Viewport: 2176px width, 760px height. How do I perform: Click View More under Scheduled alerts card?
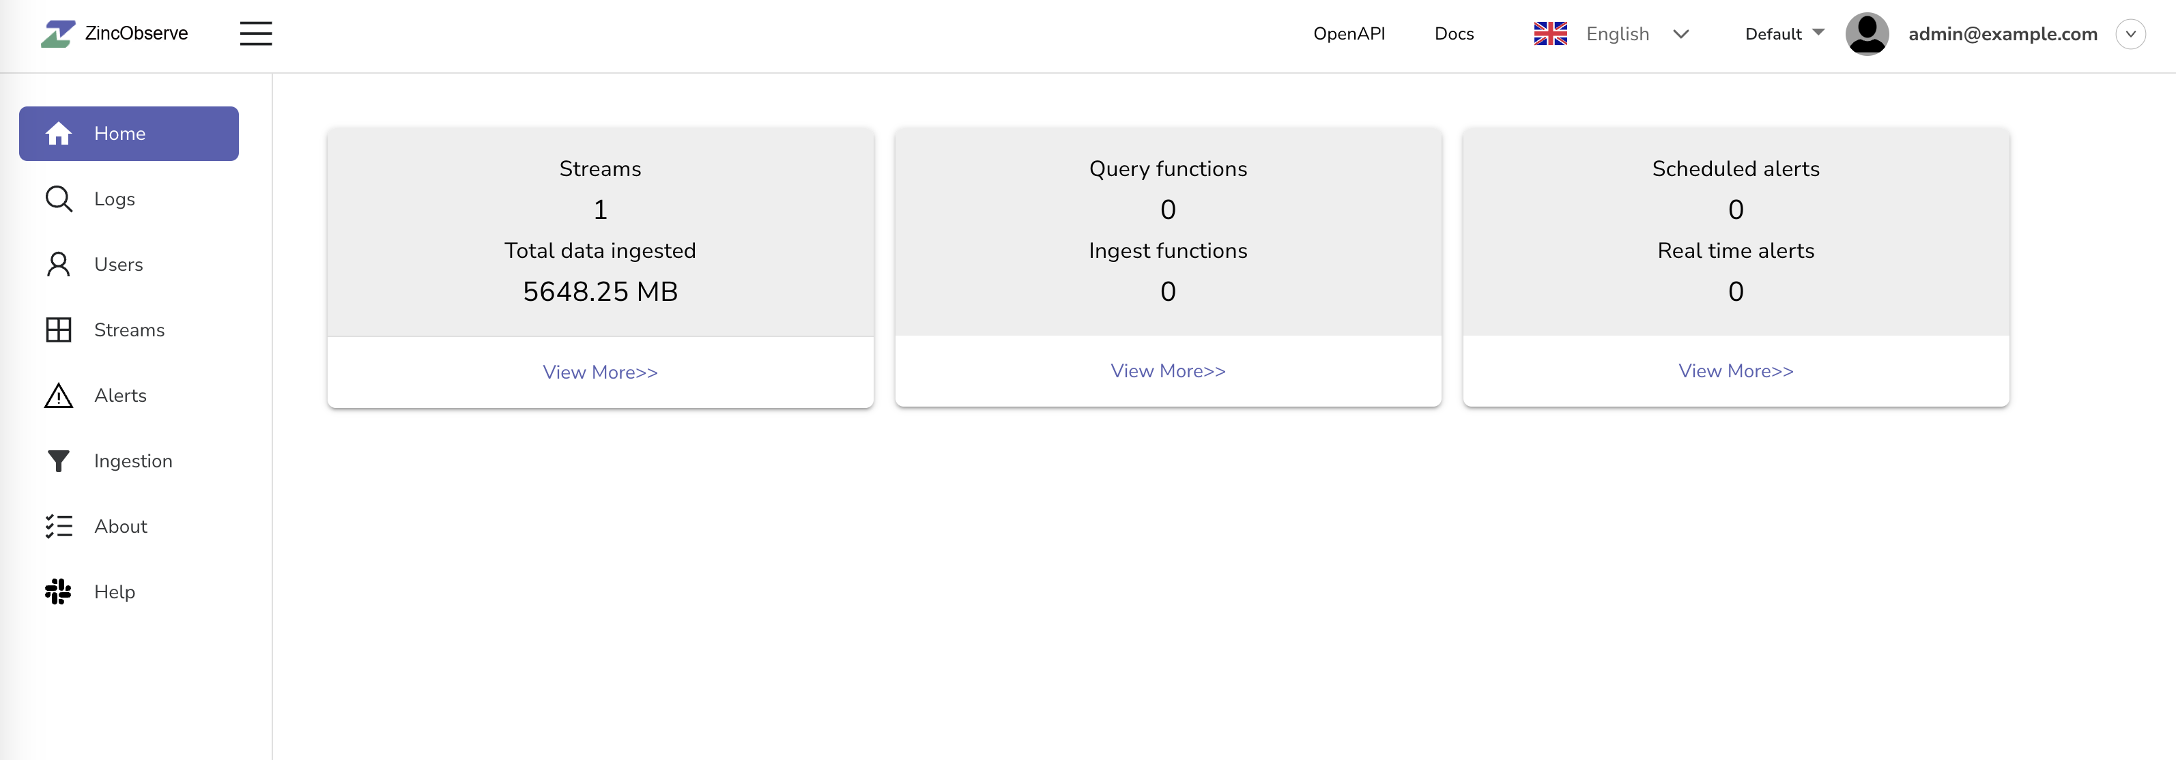[1735, 370]
